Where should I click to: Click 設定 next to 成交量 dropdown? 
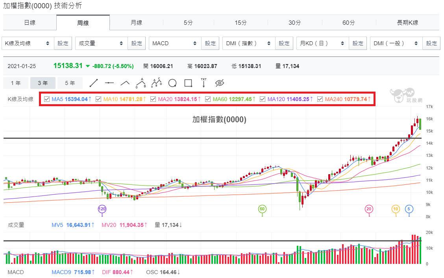click(137, 43)
